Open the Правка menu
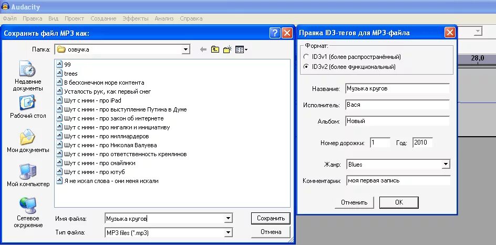 [x=32, y=18]
